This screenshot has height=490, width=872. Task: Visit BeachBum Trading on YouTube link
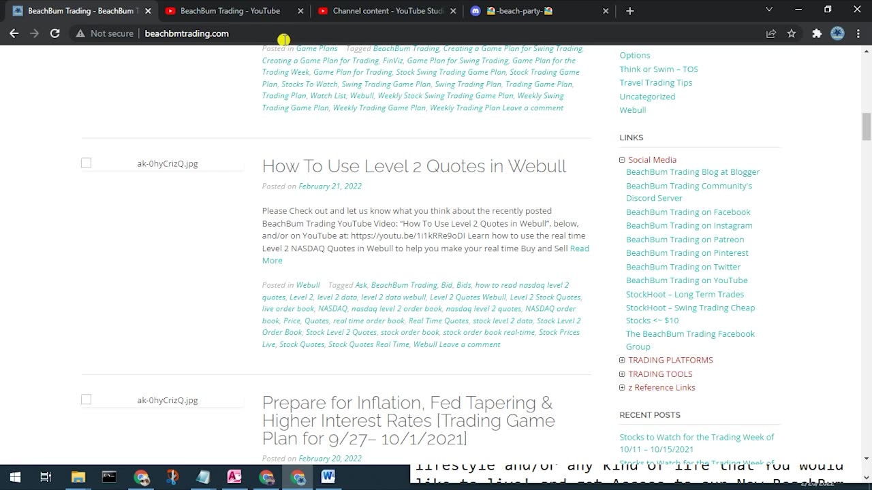[x=687, y=280]
